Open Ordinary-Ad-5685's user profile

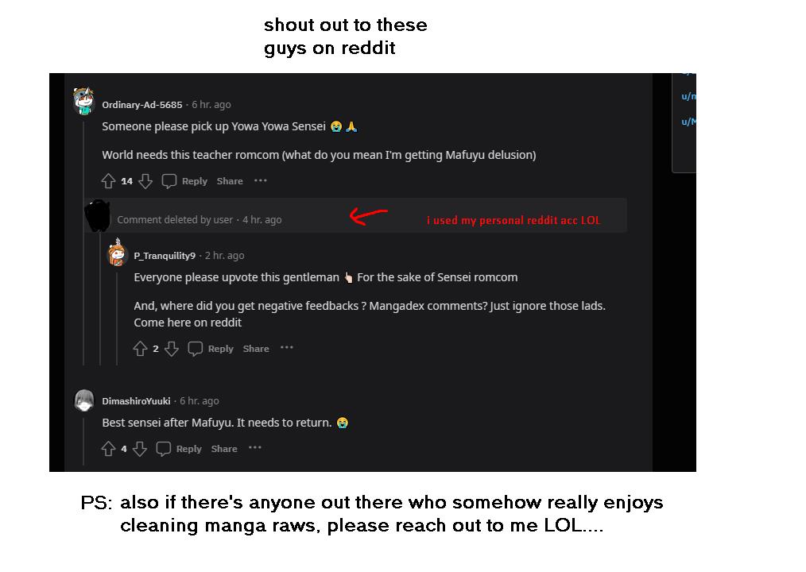(x=141, y=105)
